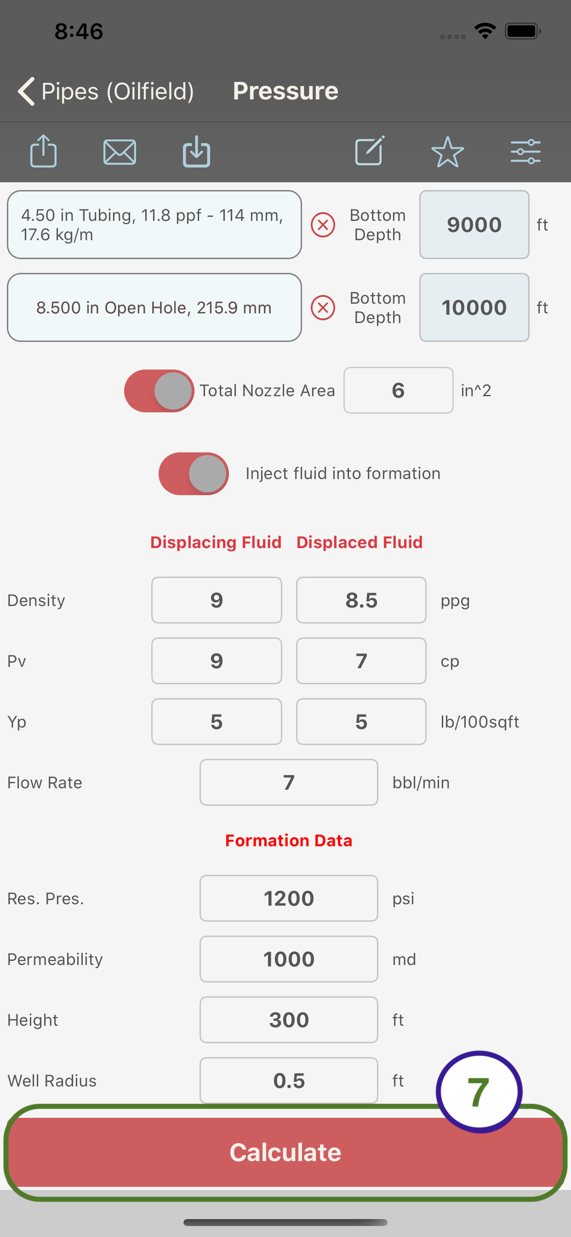Change the Permeability 1000 md field
571x1237 pixels.
pyautogui.click(x=289, y=959)
